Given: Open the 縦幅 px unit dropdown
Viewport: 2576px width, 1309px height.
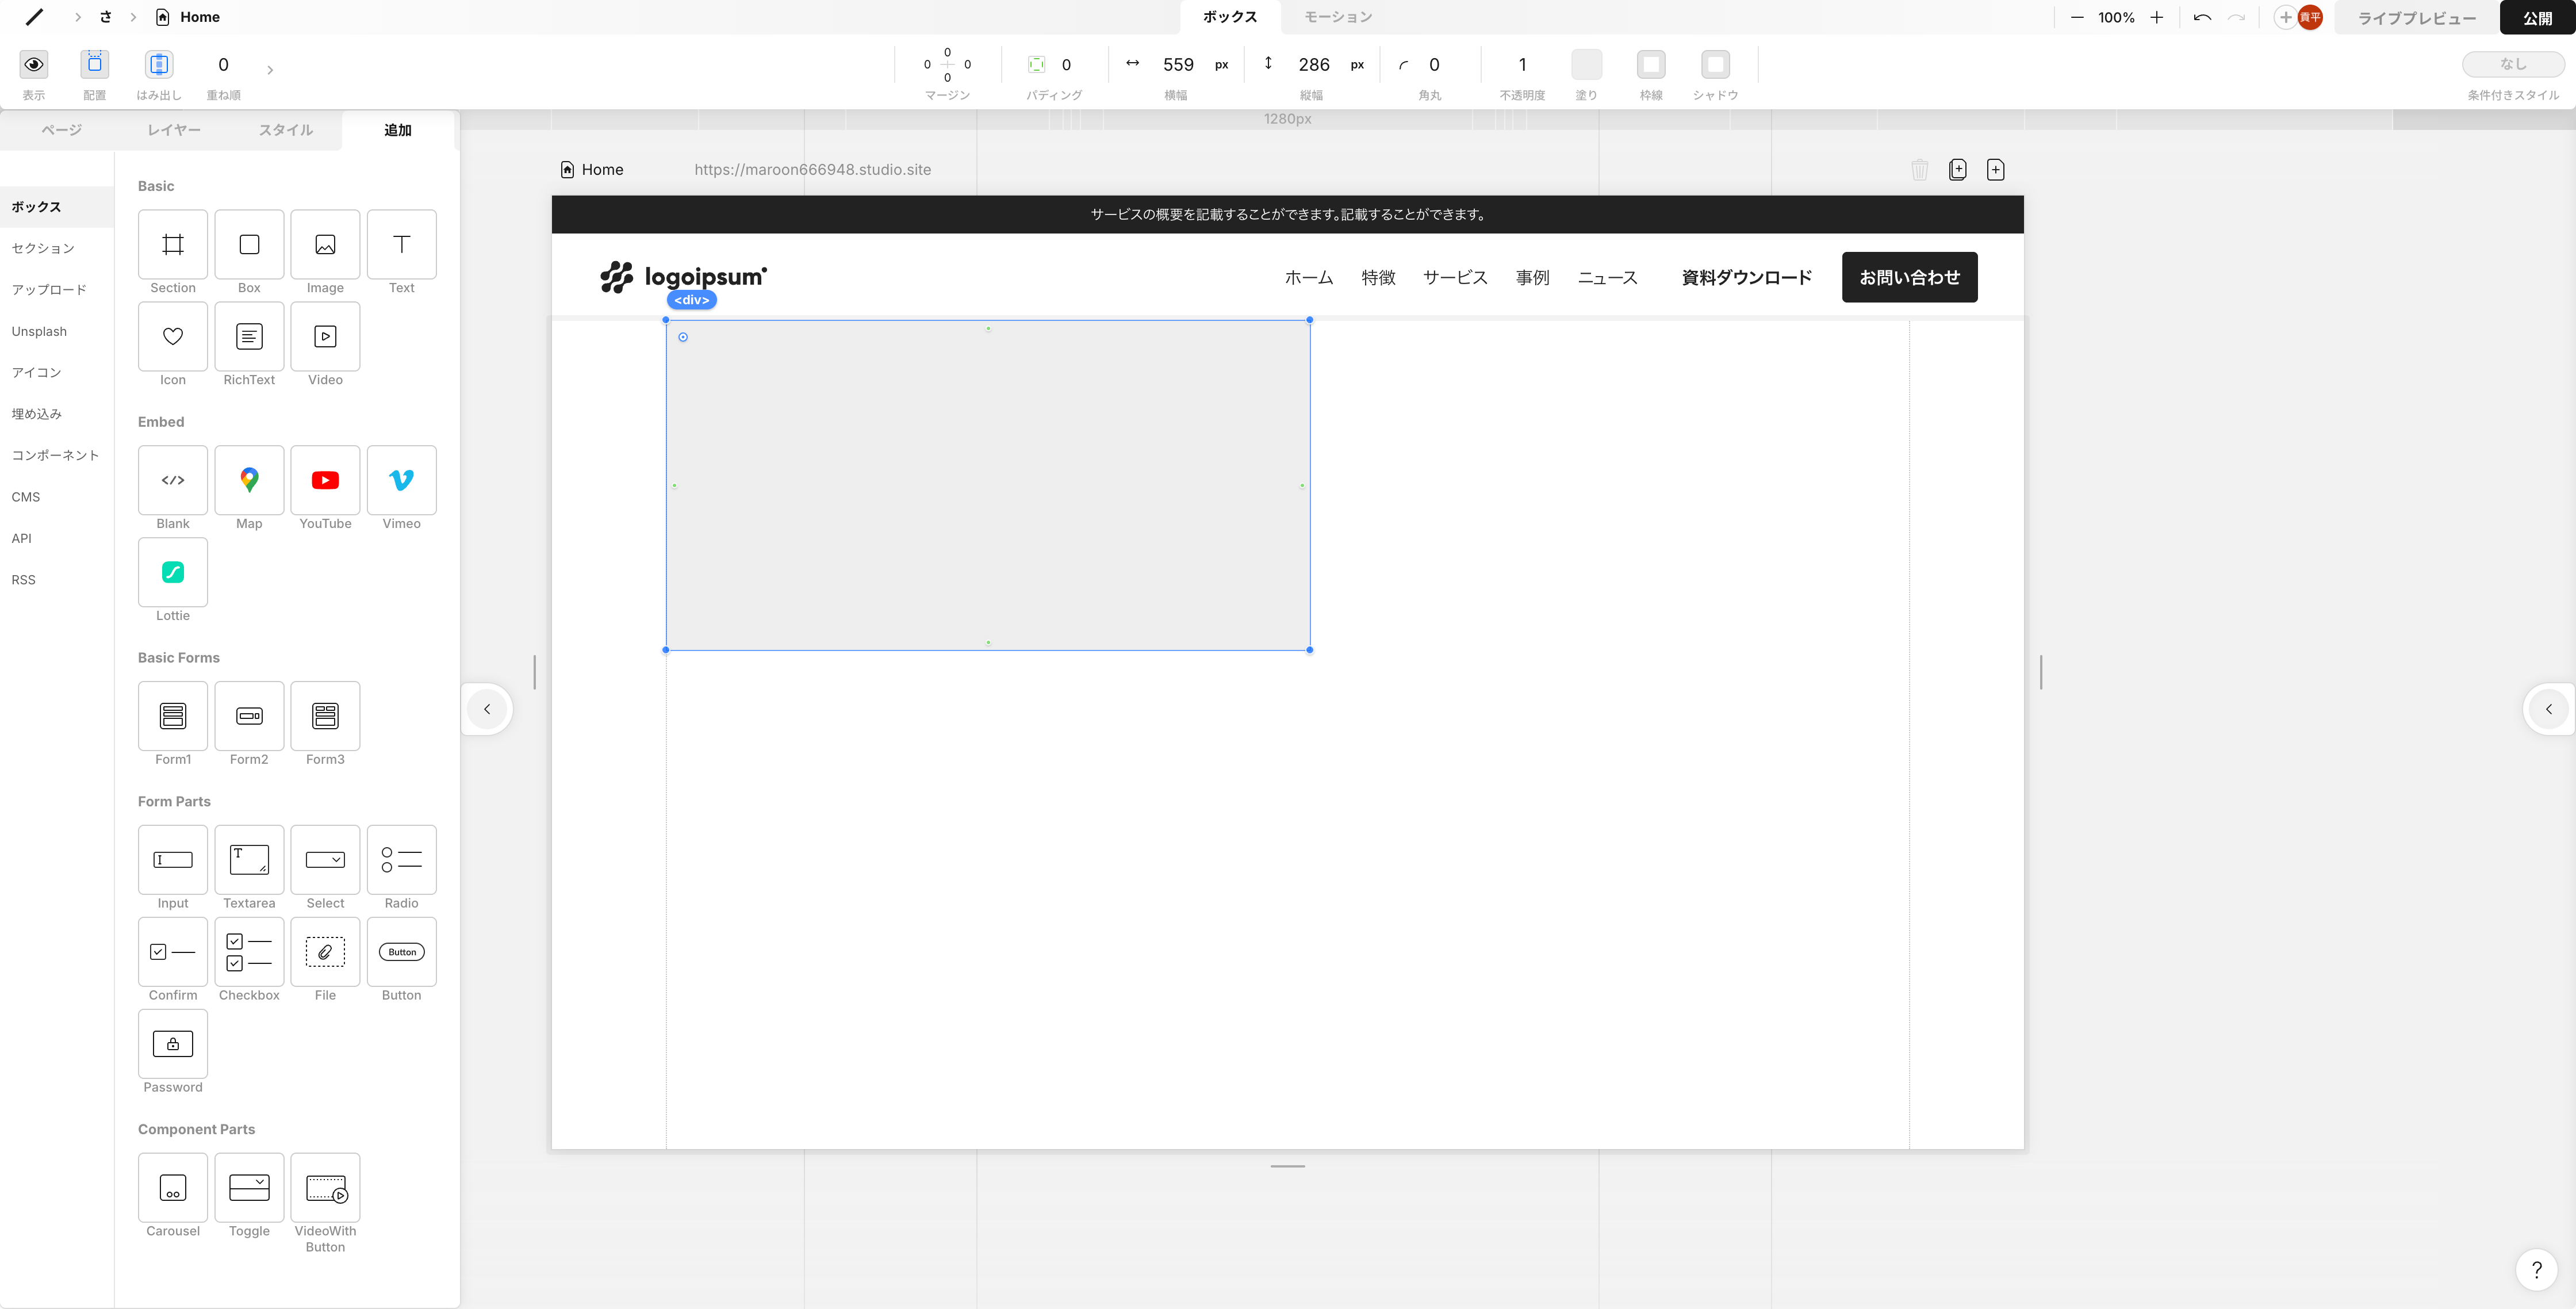Looking at the screenshot, I should point(1357,65).
